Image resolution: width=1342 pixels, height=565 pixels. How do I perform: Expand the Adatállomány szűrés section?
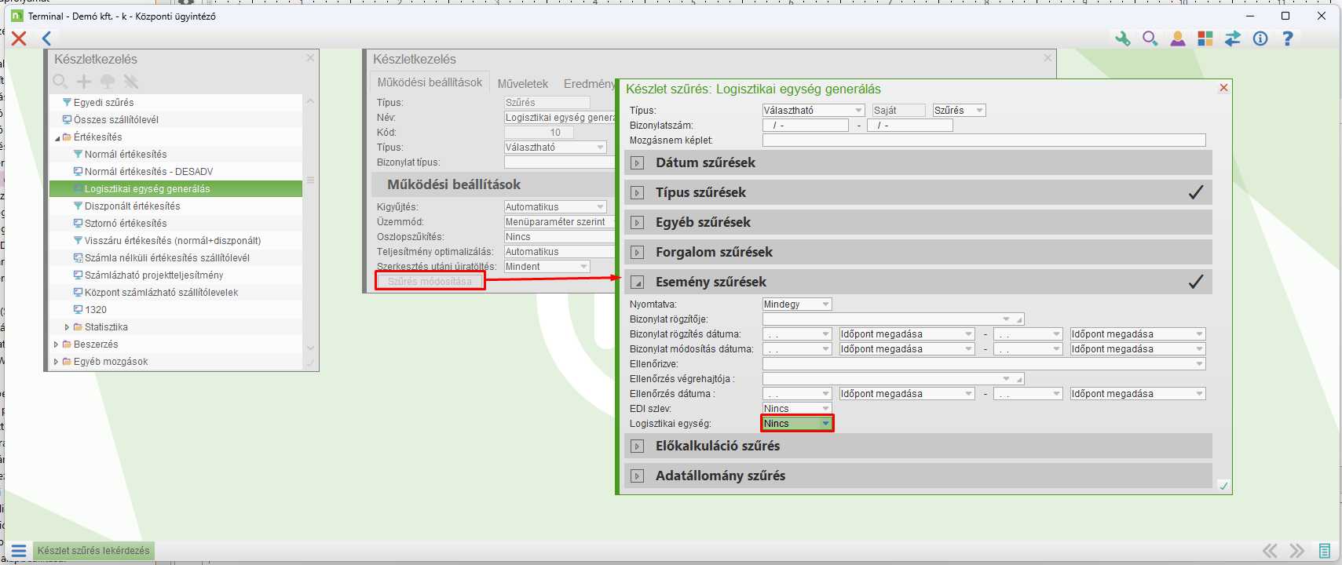pos(638,476)
